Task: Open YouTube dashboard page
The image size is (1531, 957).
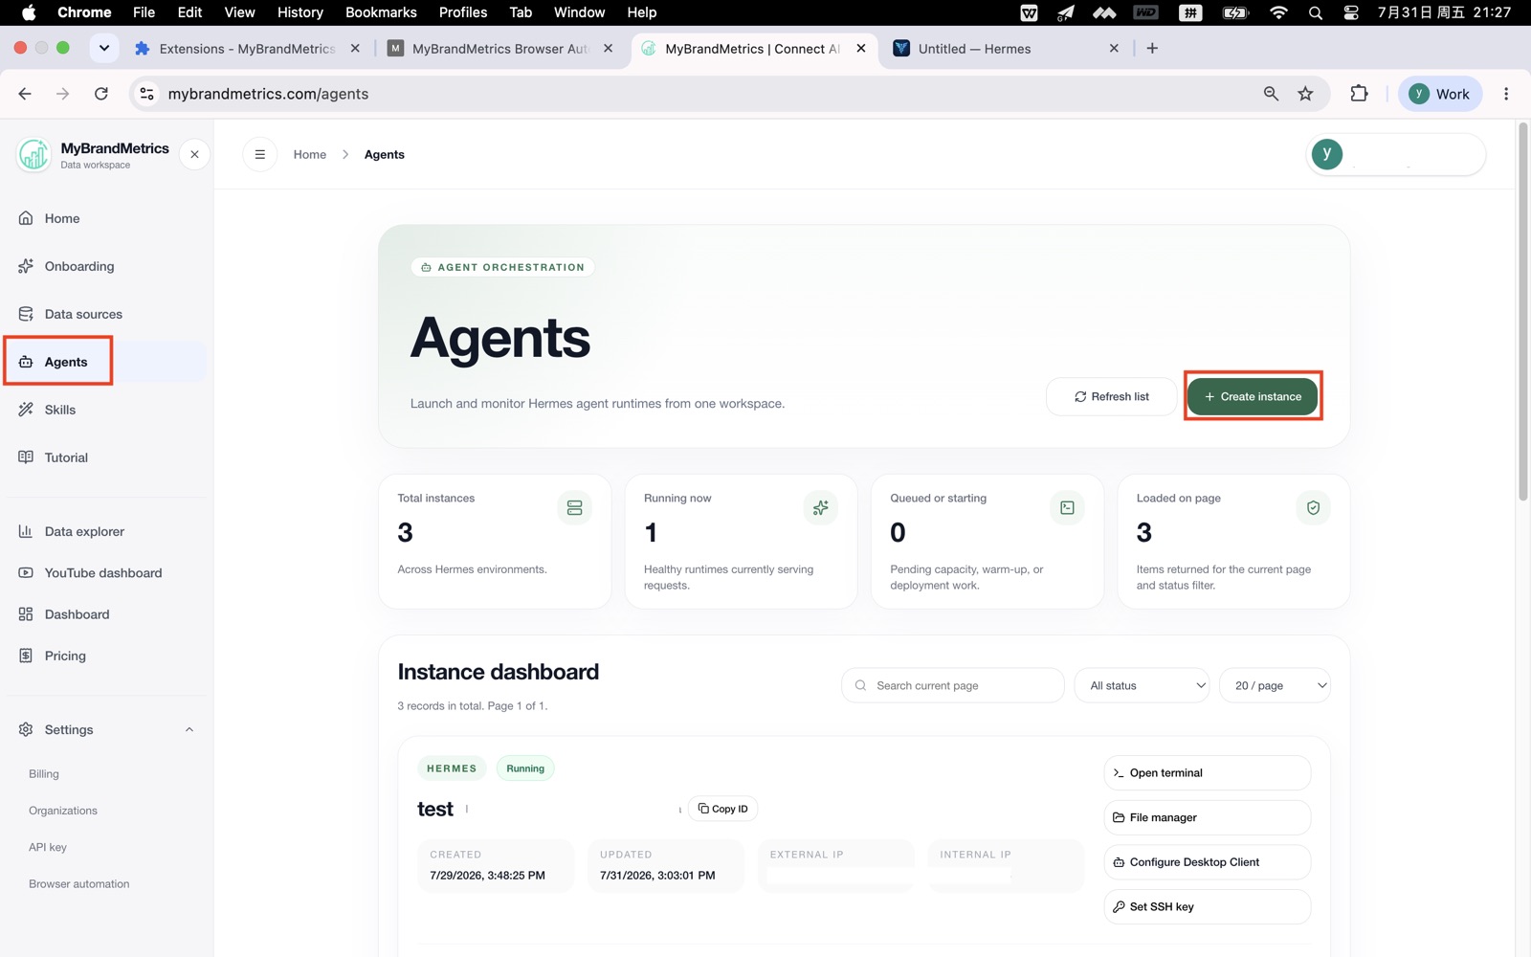Action: pyautogui.click(x=102, y=572)
